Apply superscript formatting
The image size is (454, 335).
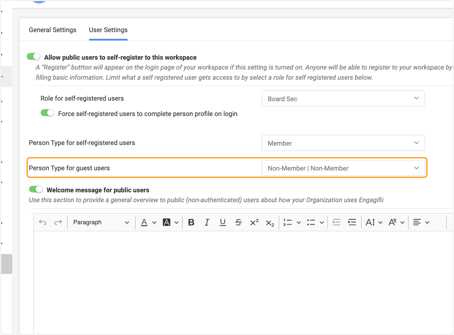[x=254, y=223]
